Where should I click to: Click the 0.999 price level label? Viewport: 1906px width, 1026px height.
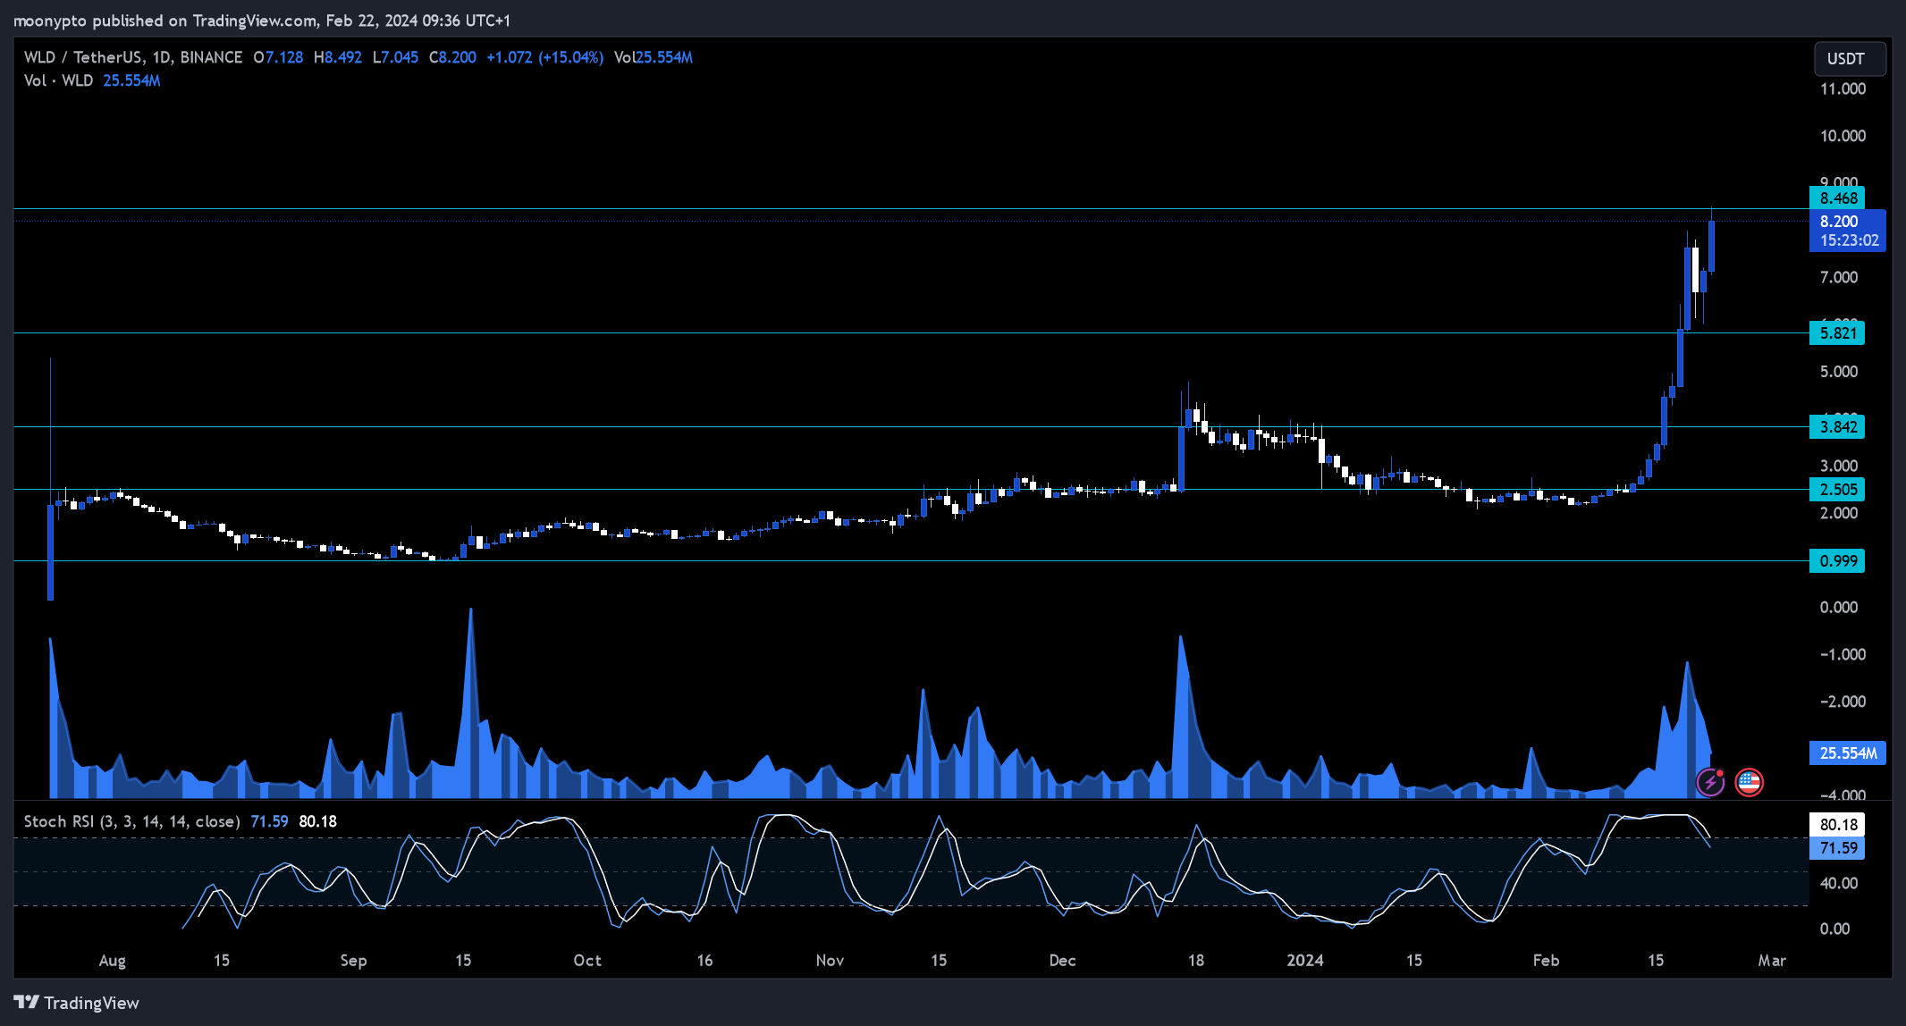point(1836,560)
